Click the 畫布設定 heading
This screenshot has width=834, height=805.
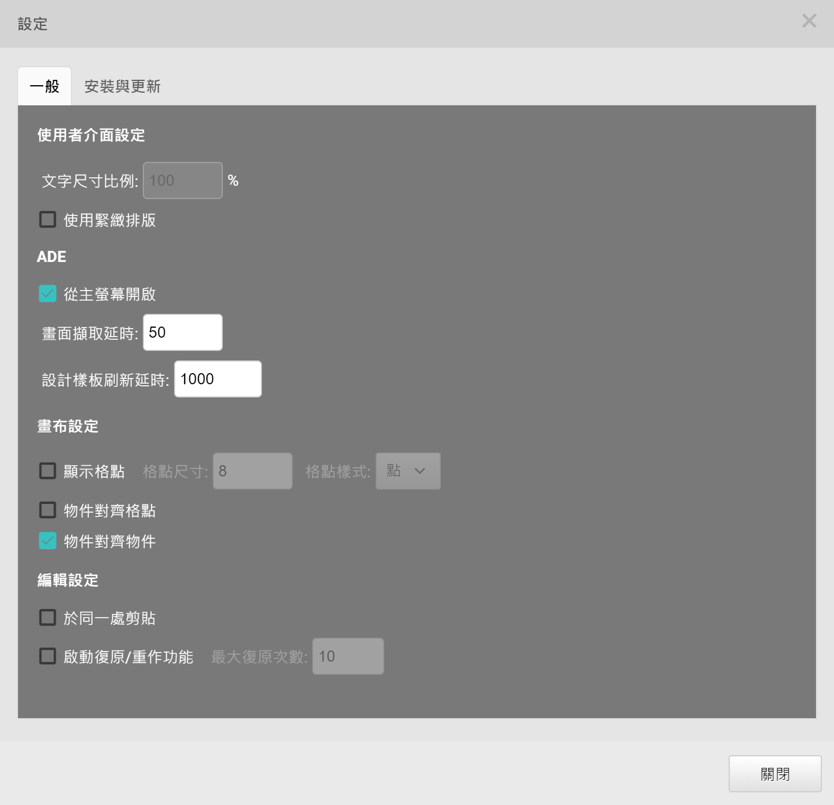pos(68,427)
